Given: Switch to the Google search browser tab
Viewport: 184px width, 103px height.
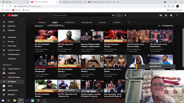Looking at the screenshot, I should 72,2.
